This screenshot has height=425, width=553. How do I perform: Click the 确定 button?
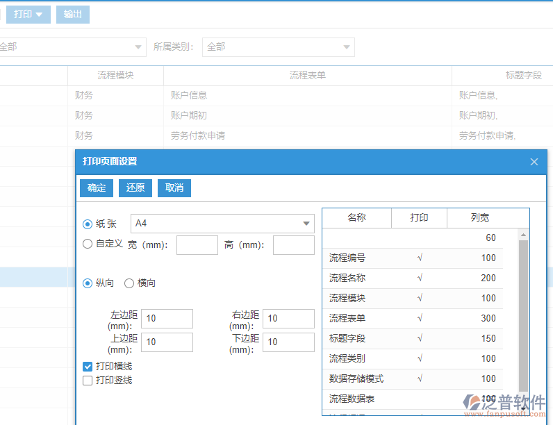pyautogui.click(x=97, y=188)
